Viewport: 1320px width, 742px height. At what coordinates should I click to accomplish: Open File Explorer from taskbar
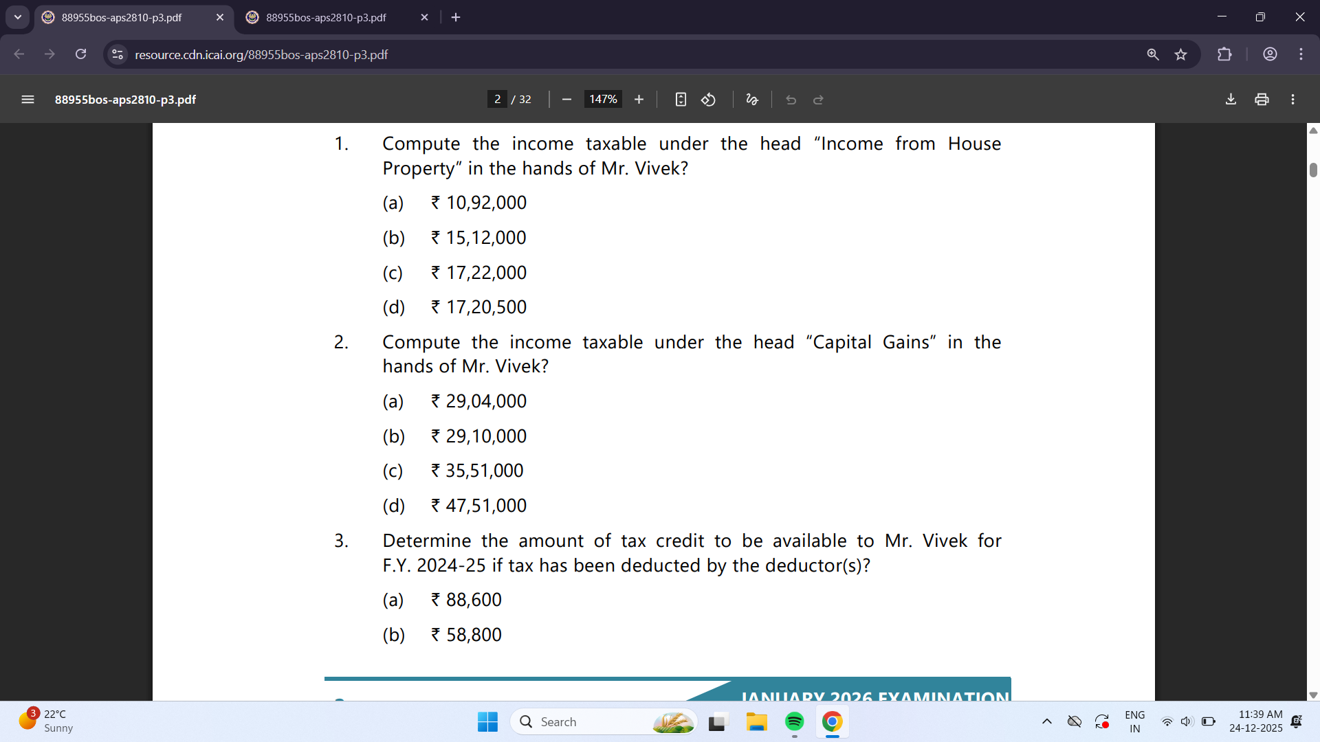(756, 721)
